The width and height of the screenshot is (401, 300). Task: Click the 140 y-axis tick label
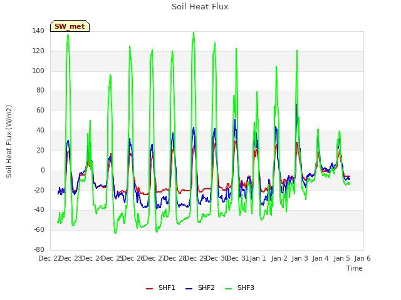pyautogui.click(x=38, y=31)
